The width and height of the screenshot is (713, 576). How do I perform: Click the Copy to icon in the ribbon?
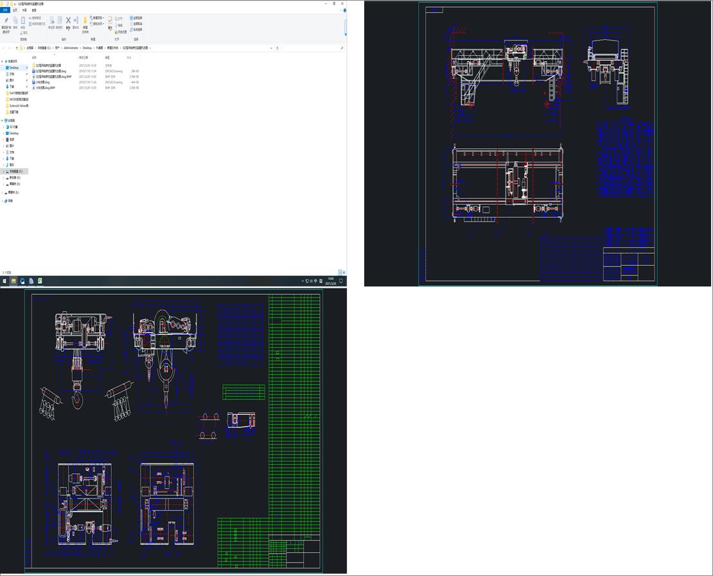click(59, 22)
